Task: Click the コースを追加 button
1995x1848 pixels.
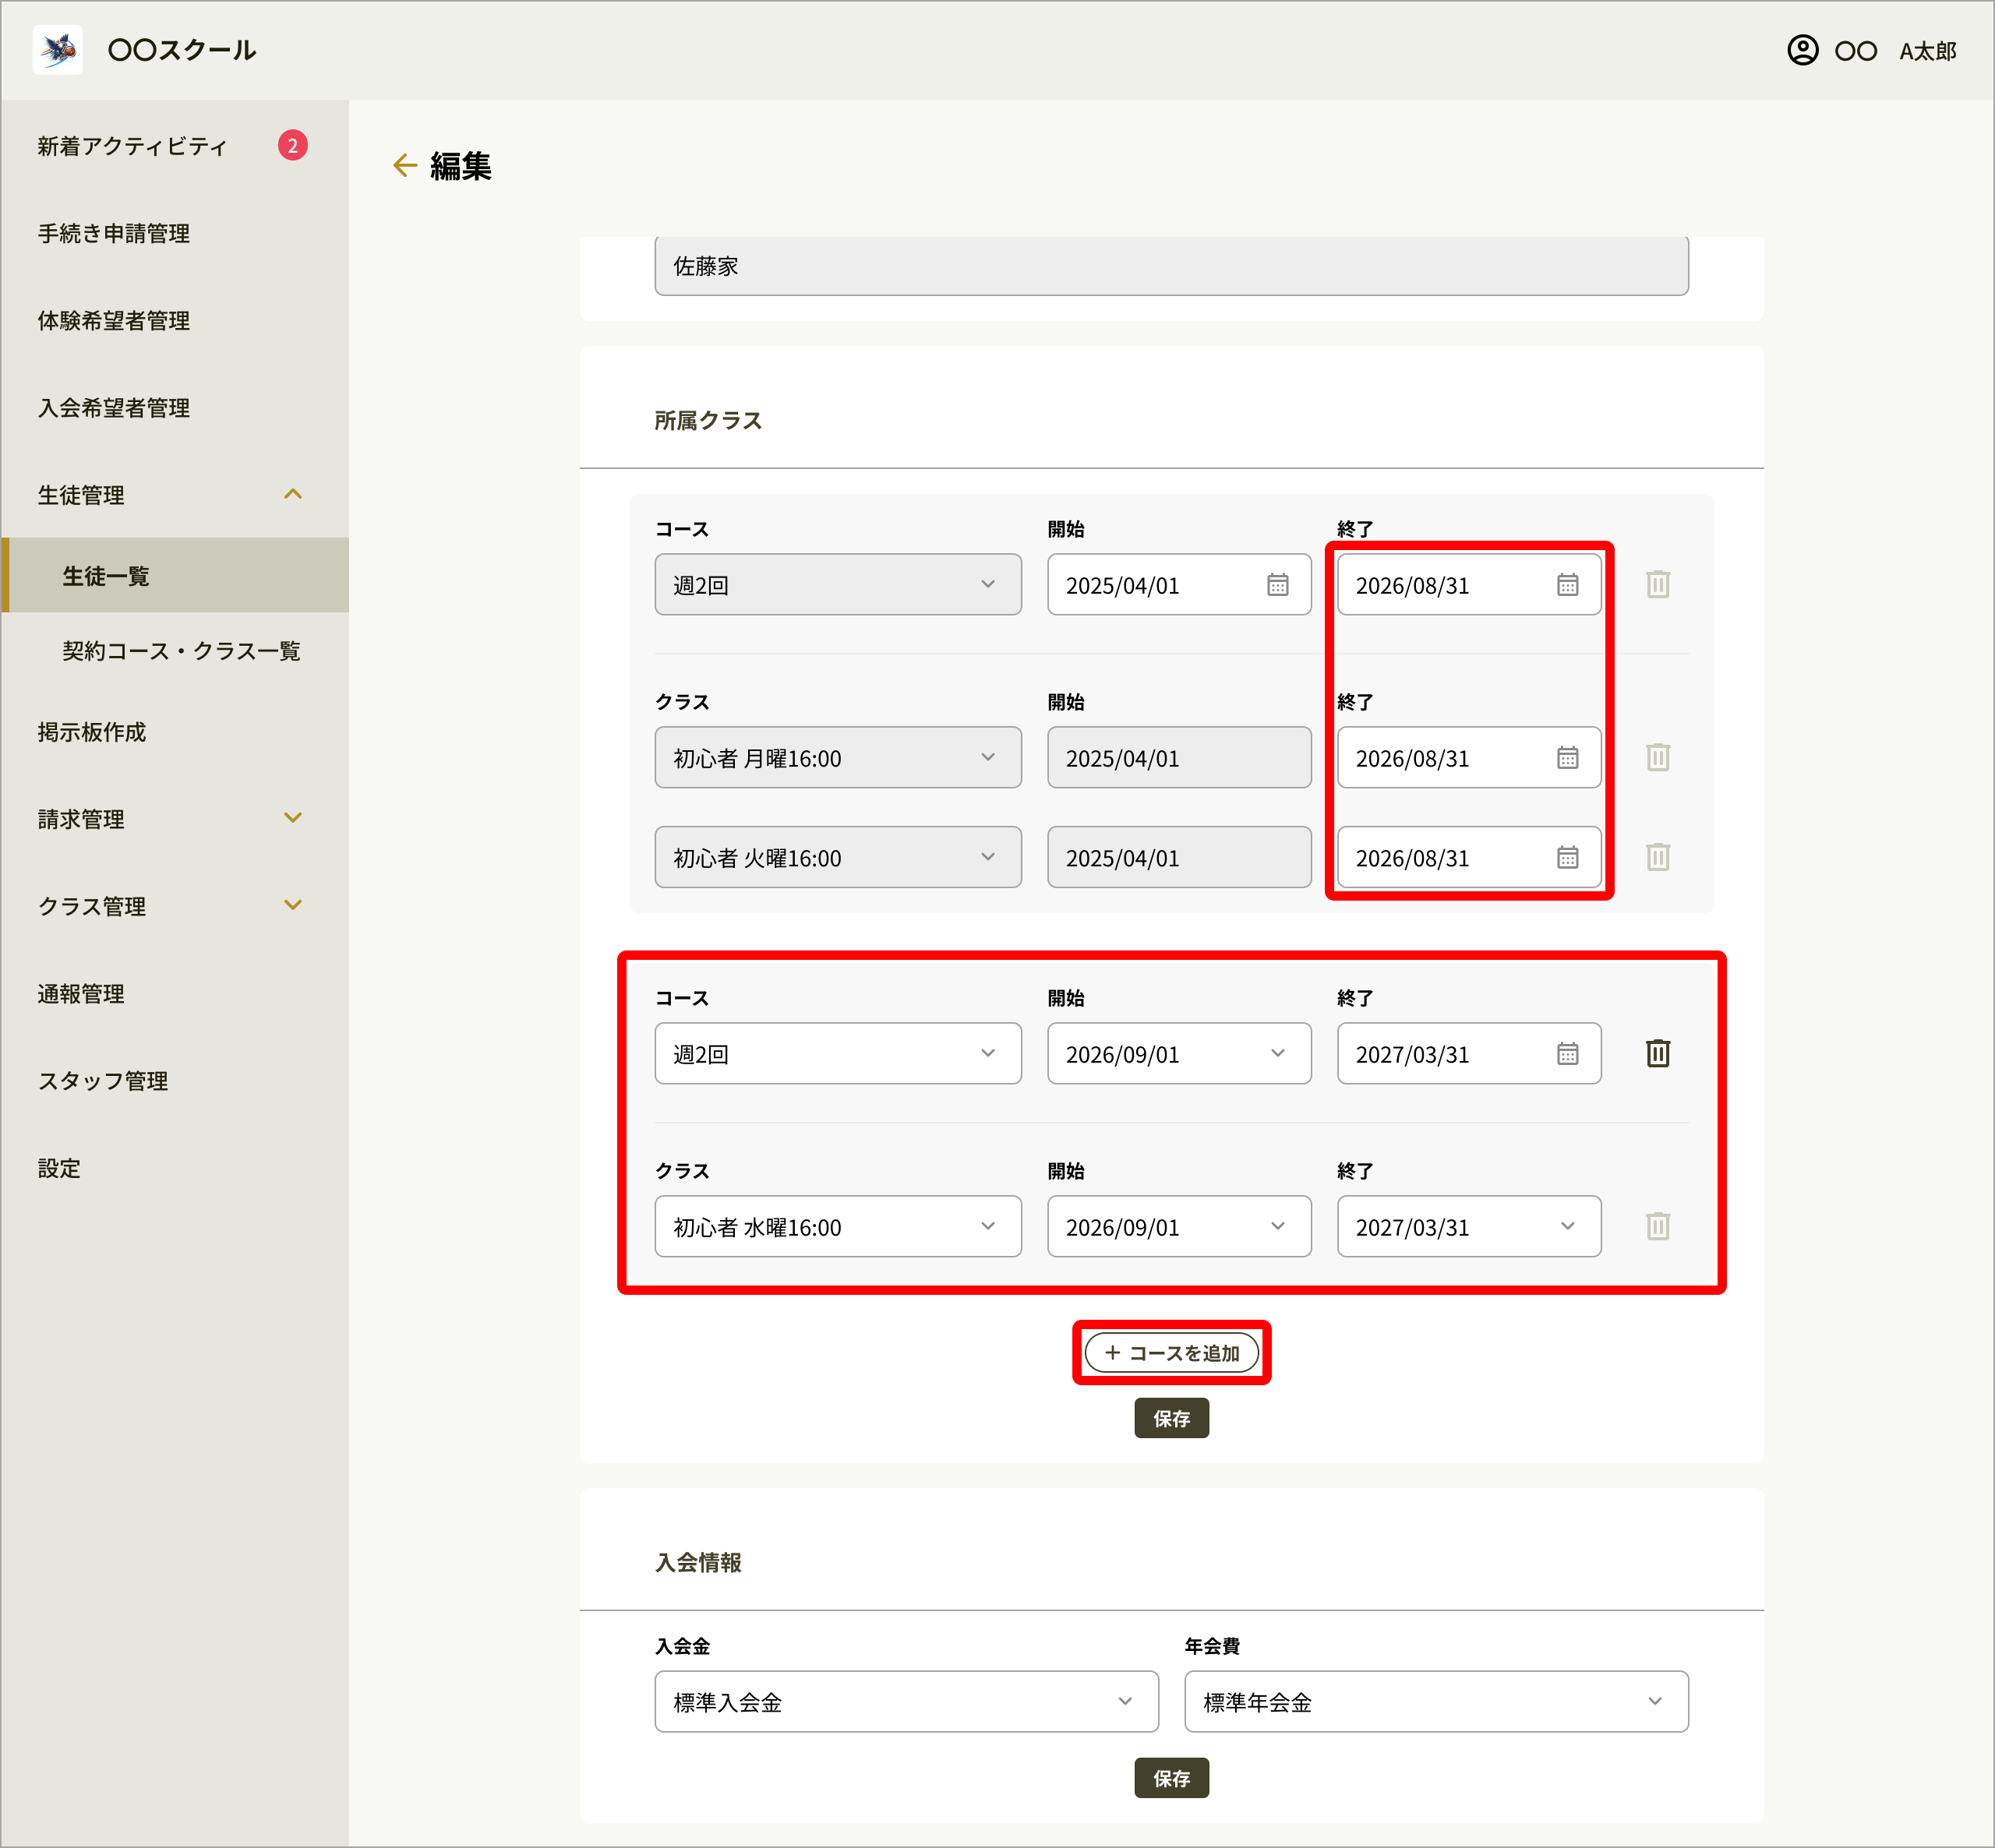Action: pyautogui.click(x=1171, y=1353)
